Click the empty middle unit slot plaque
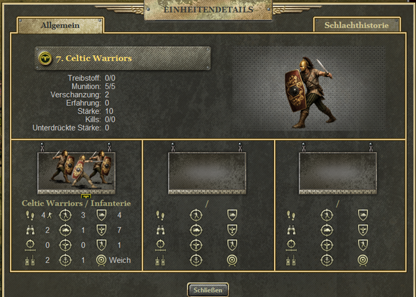This screenshot has width=416, height=297. tap(207, 173)
